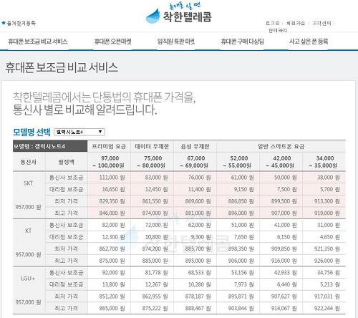Open the 판매관리 link
358x318 pixels.
pyautogui.click(x=278, y=30)
